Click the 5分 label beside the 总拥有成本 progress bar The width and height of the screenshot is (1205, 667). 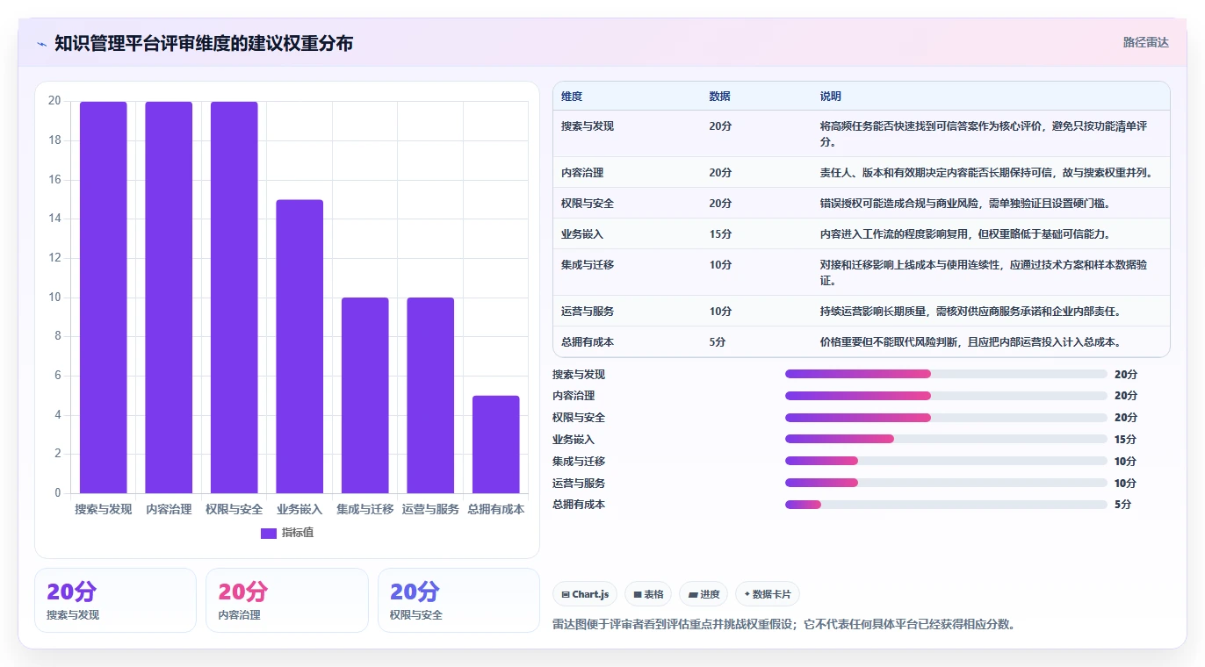point(1122,505)
